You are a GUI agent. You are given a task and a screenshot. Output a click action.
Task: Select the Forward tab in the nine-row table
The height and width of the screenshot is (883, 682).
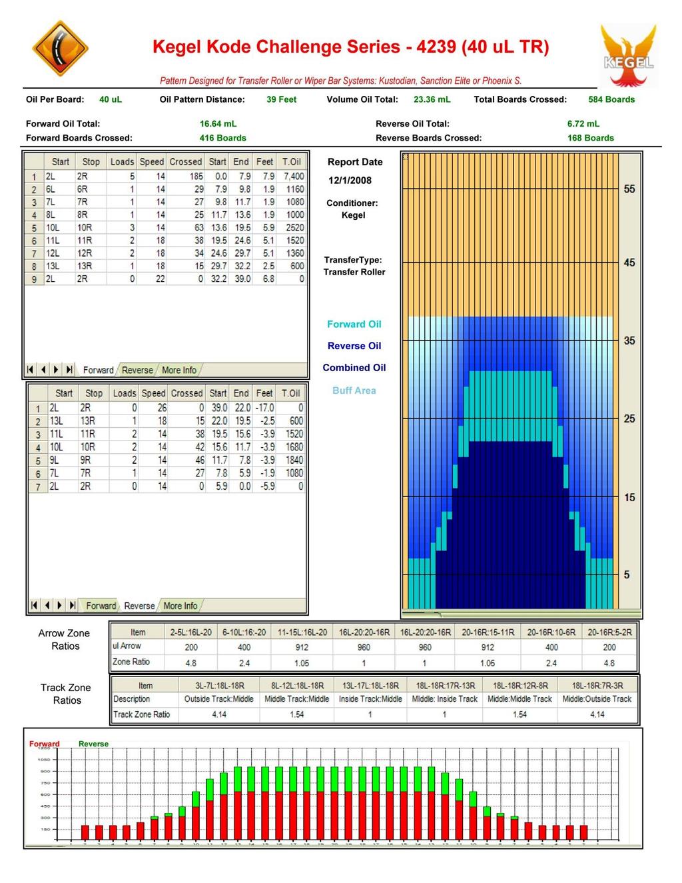[x=98, y=370]
